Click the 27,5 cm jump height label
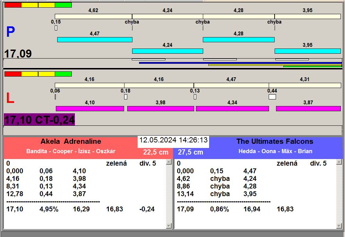 [190, 152]
